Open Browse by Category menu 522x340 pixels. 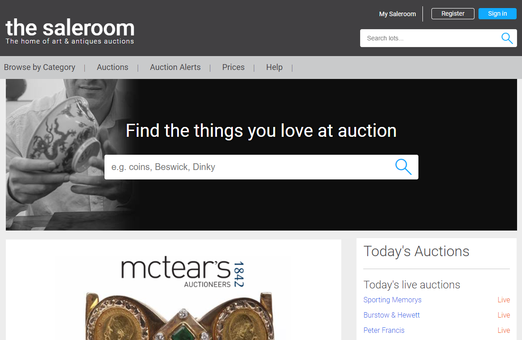point(39,67)
